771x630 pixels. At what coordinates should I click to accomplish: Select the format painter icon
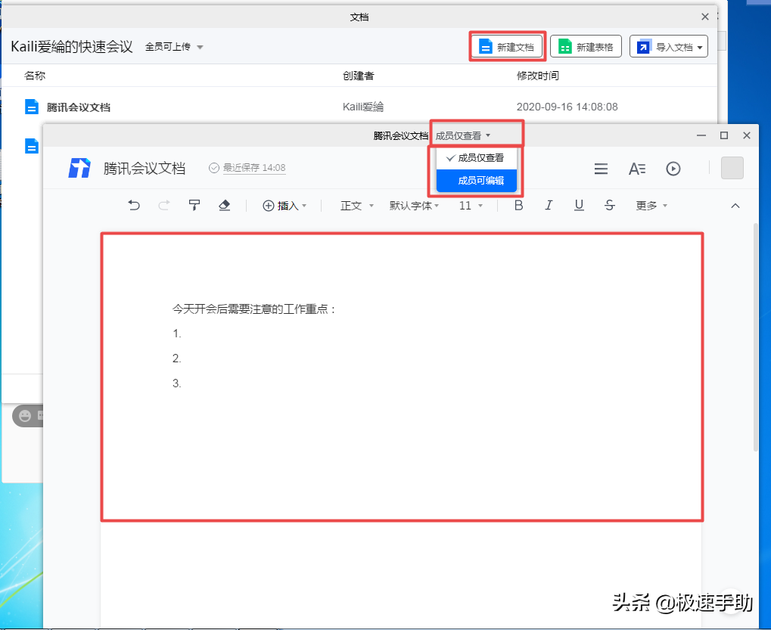[x=194, y=206]
